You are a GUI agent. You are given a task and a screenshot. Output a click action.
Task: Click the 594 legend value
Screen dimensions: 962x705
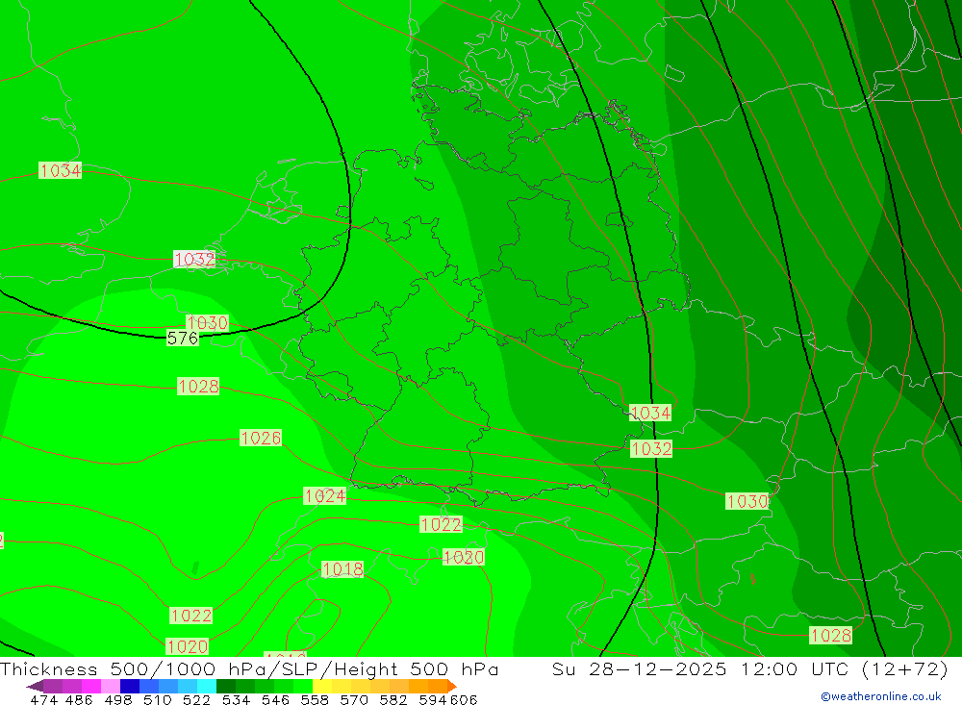click(x=433, y=699)
